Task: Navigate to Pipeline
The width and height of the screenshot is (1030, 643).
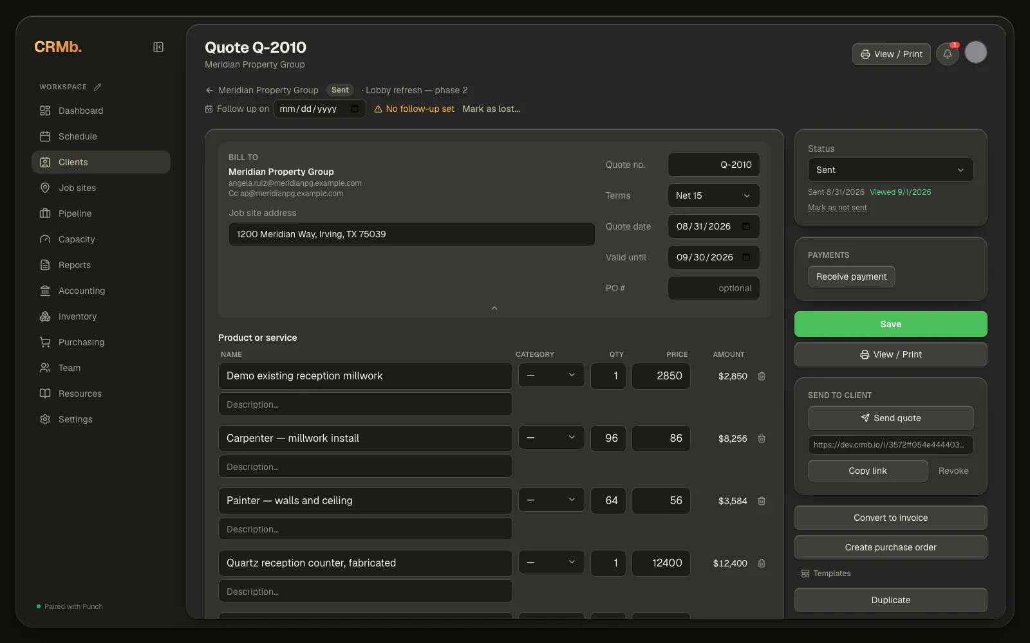Action: click(101, 213)
